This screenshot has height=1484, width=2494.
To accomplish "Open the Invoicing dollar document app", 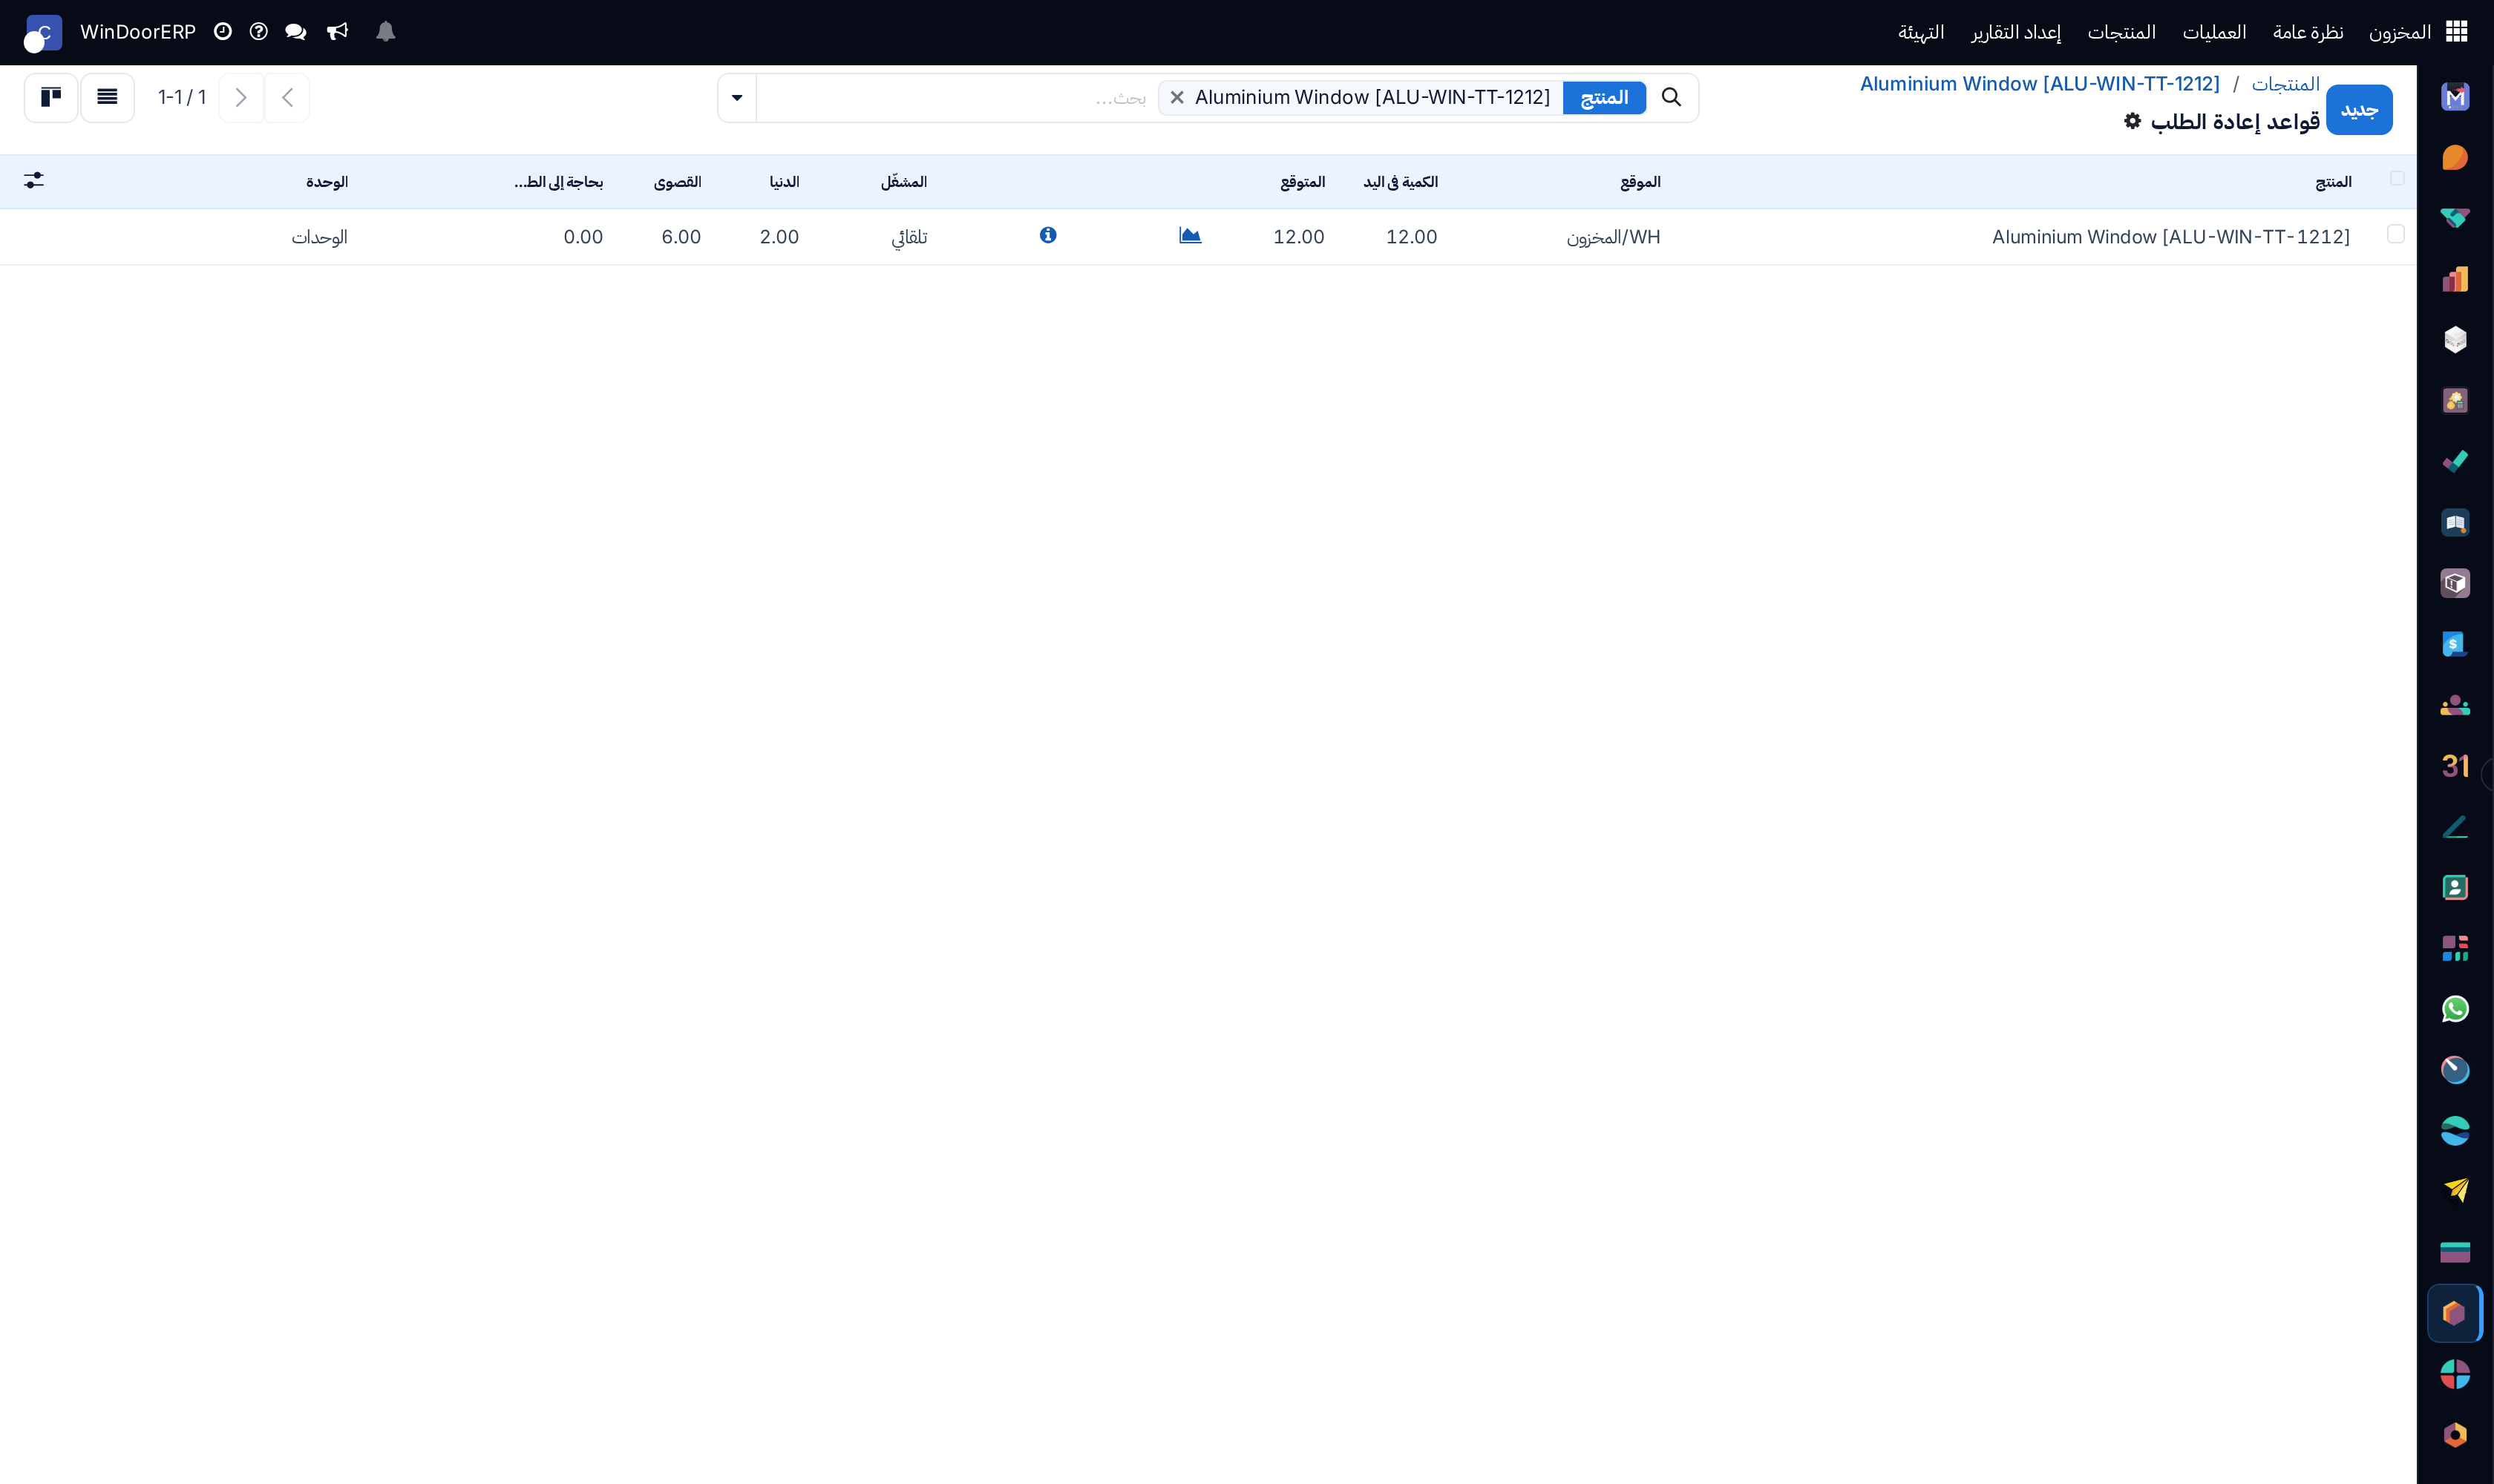I will pos(2455,644).
